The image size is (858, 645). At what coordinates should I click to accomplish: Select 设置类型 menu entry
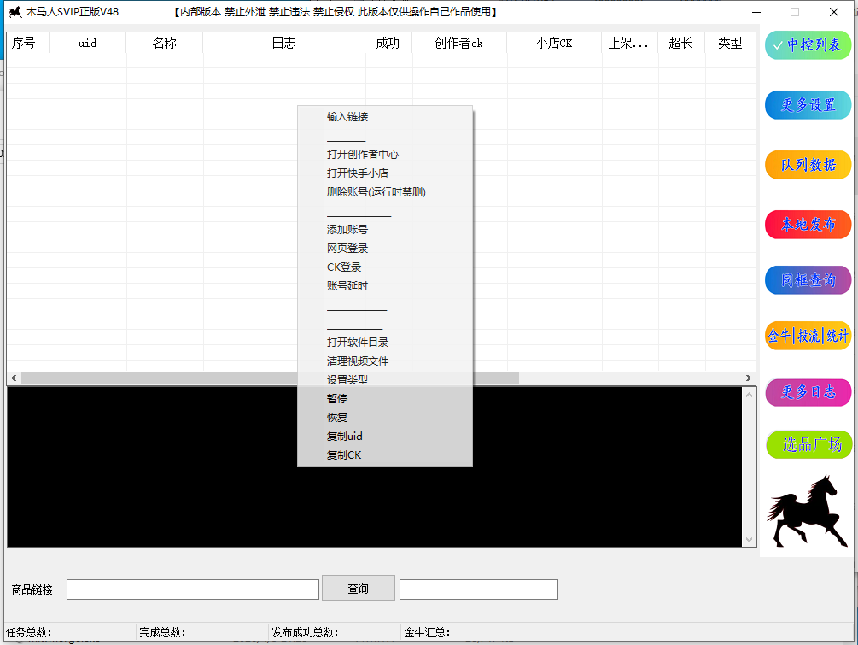pos(385,379)
